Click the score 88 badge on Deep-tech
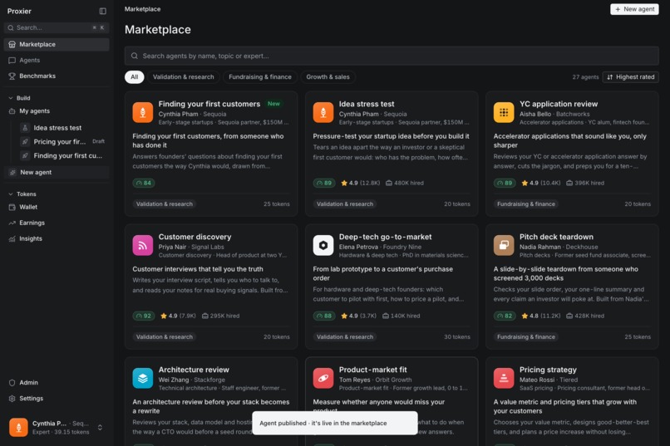The width and height of the screenshot is (670, 446). (324, 316)
